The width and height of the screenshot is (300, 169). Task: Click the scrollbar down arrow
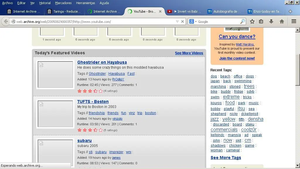(x=297, y=165)
